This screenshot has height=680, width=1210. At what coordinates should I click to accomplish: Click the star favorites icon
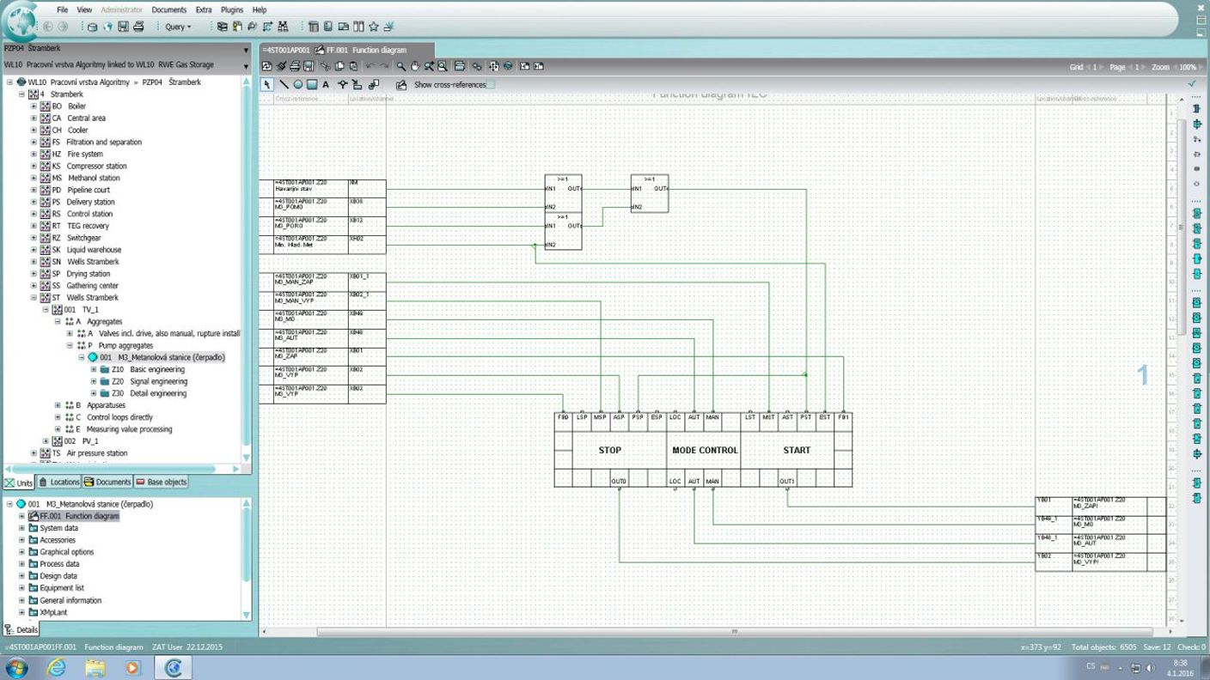pyautogui.click(x=374, y=27)
